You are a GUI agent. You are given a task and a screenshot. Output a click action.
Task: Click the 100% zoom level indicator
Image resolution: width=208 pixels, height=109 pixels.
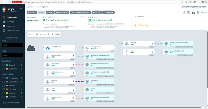tap(57, 34)
